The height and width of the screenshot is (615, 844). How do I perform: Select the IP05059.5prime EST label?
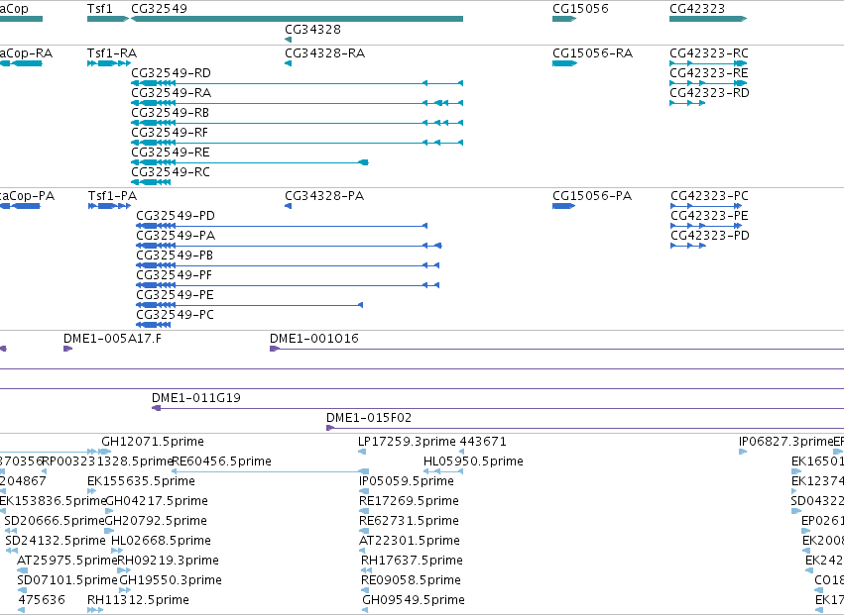(x=407, y=481)
